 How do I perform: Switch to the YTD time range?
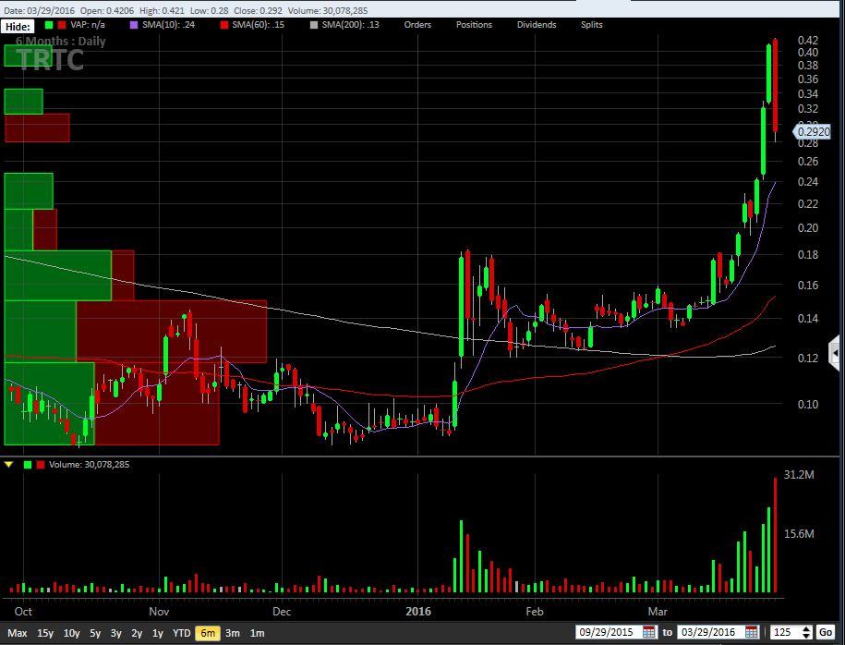182,633
